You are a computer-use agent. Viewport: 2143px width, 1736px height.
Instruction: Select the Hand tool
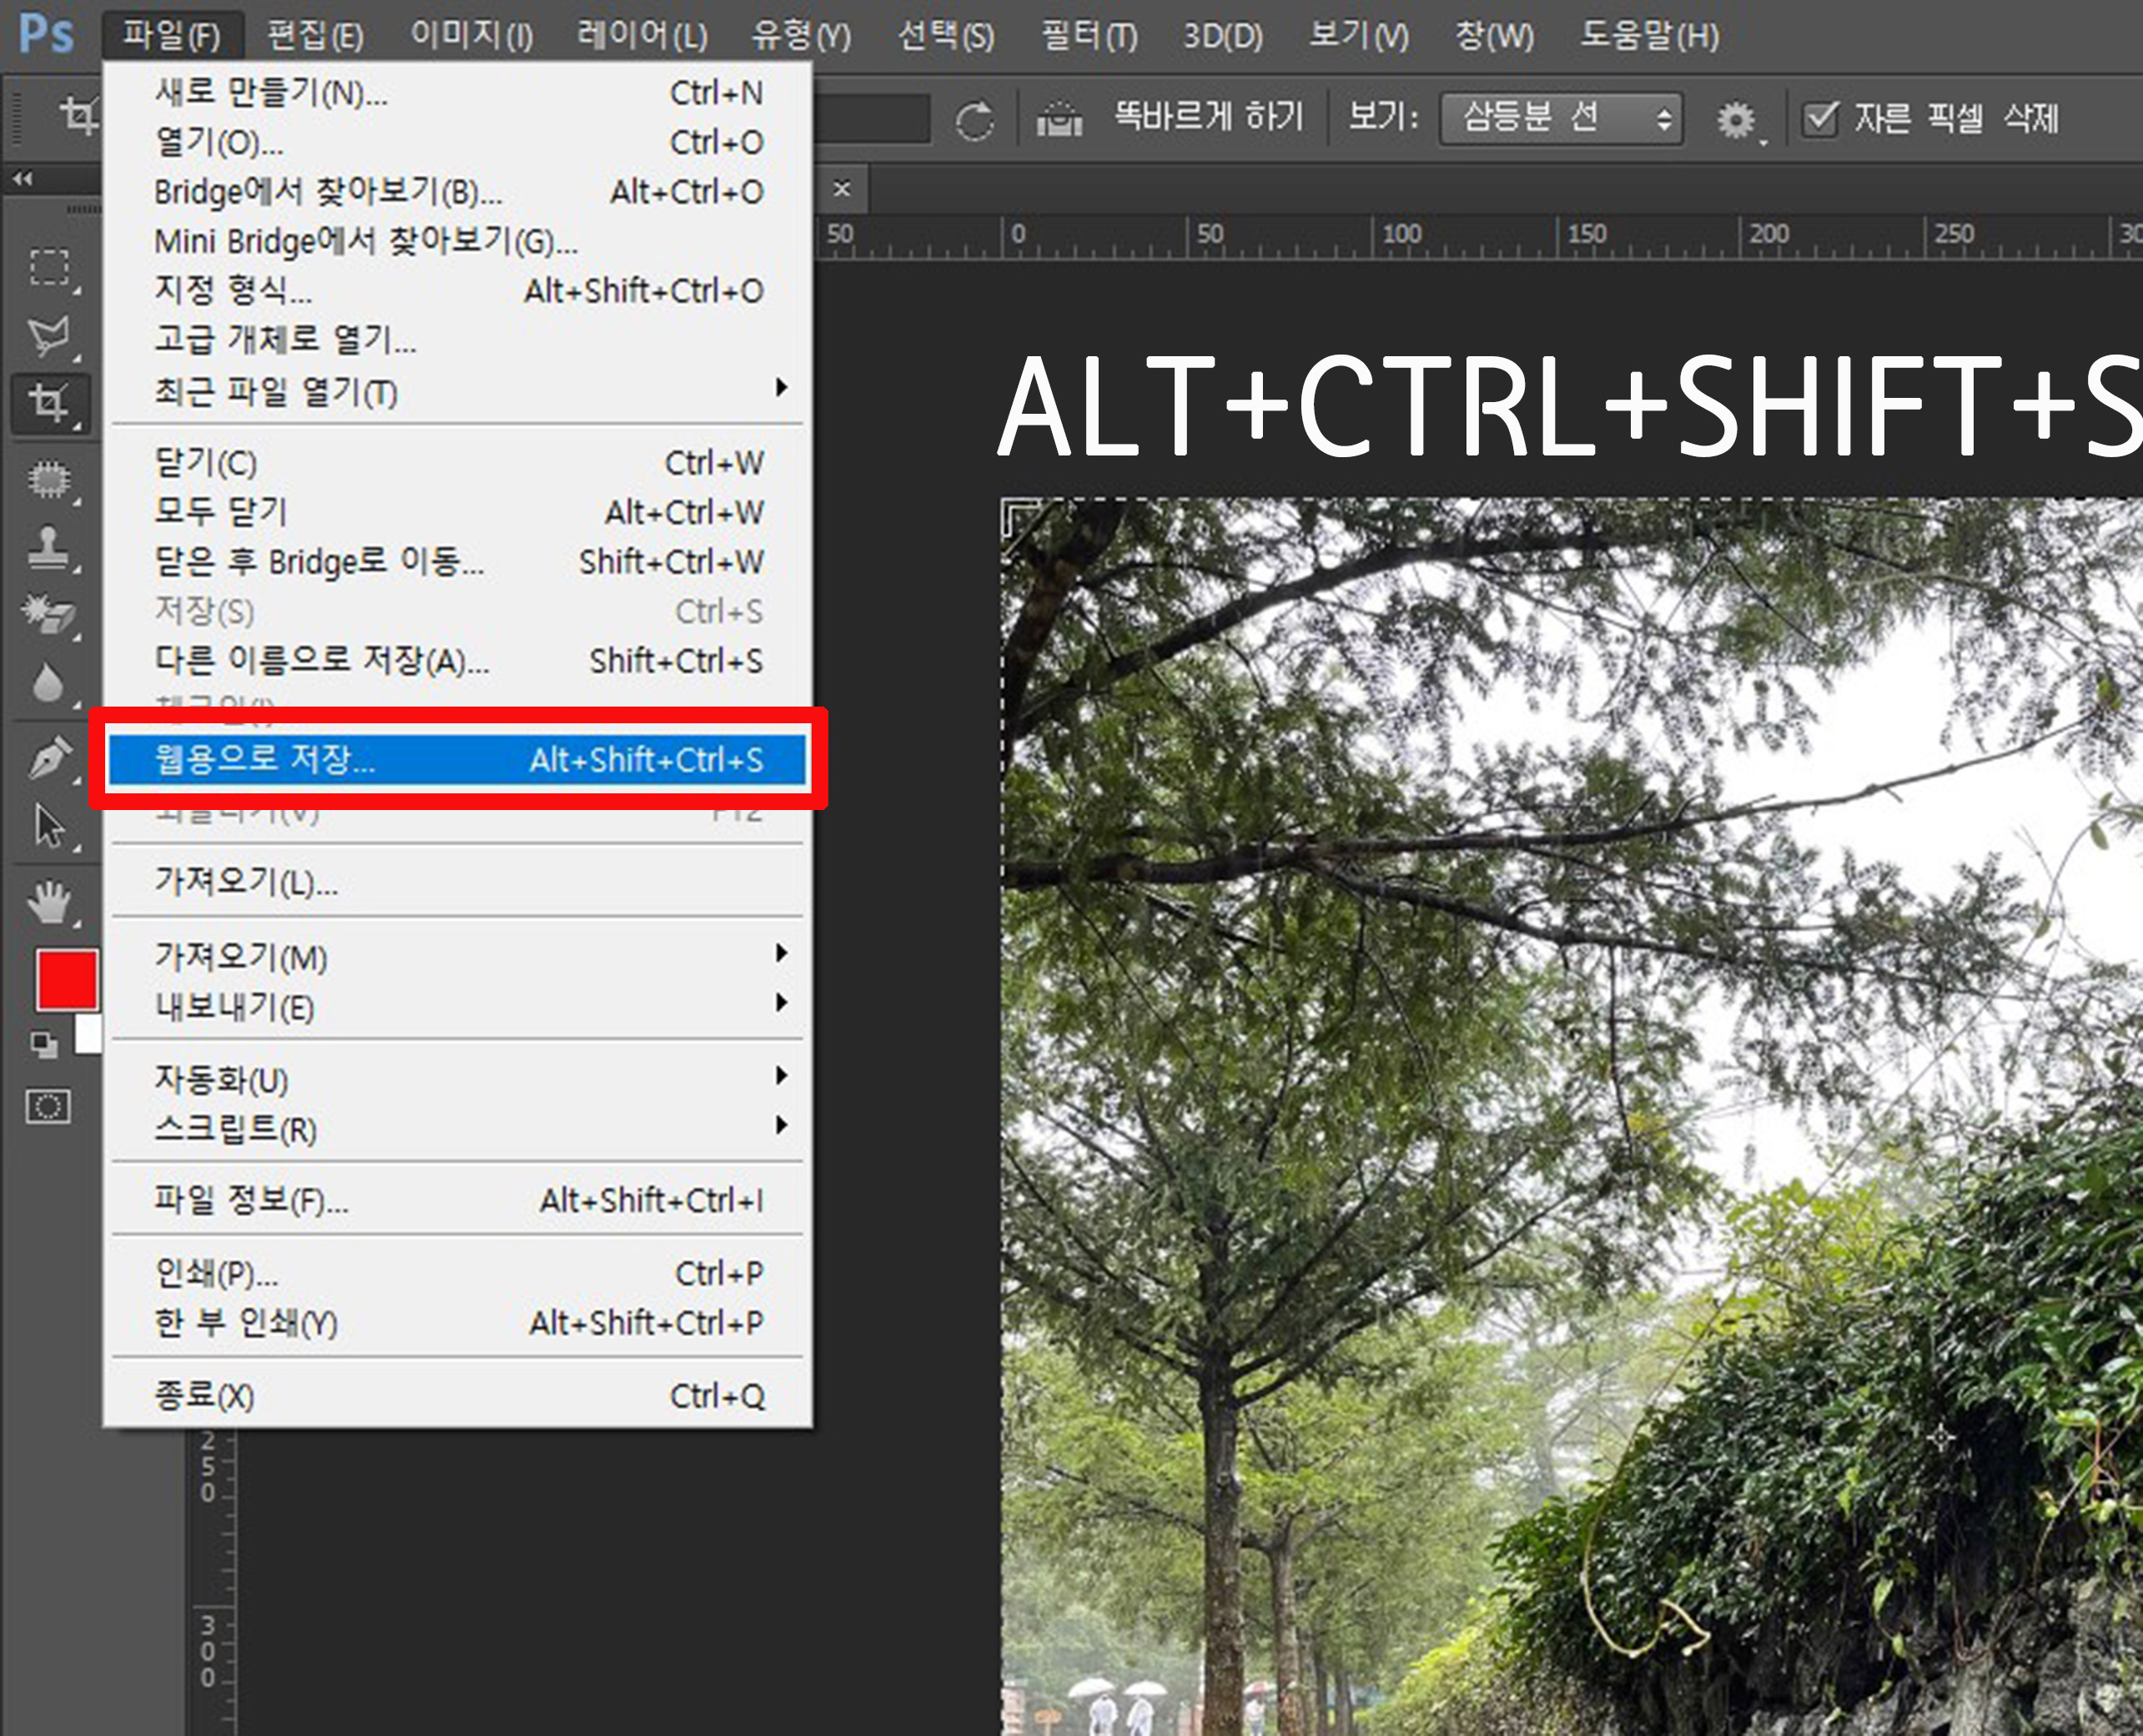pyautogui.click(x=48, y=902)
